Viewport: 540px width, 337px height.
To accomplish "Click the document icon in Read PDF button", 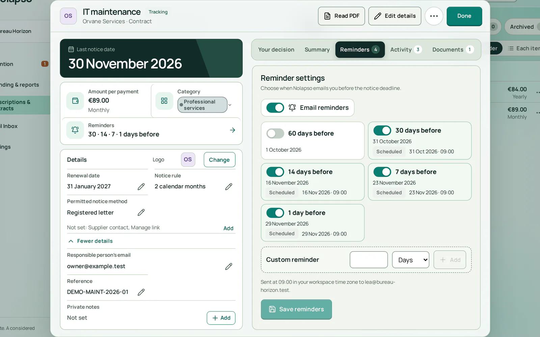I will (x=327, y=16).
